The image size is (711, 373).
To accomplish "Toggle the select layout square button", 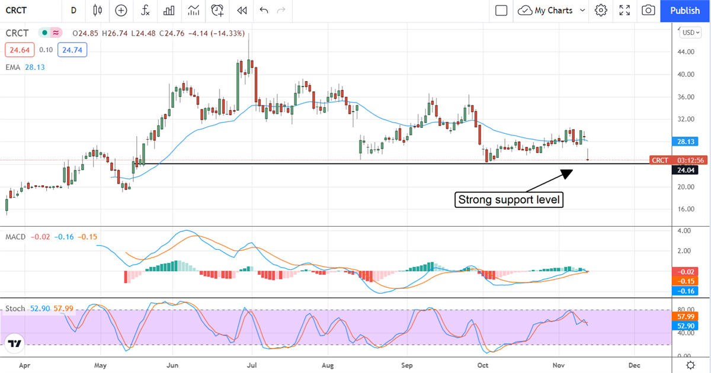I will (501, 11).
